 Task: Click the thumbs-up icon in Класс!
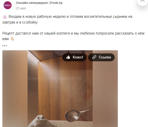coord(68,57)
